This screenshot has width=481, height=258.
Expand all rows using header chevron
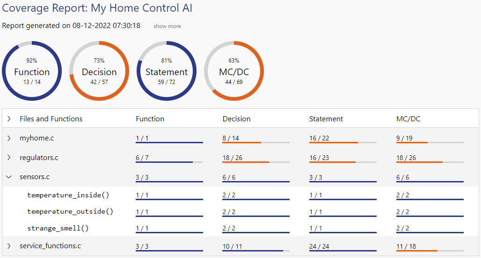(9, 119)
